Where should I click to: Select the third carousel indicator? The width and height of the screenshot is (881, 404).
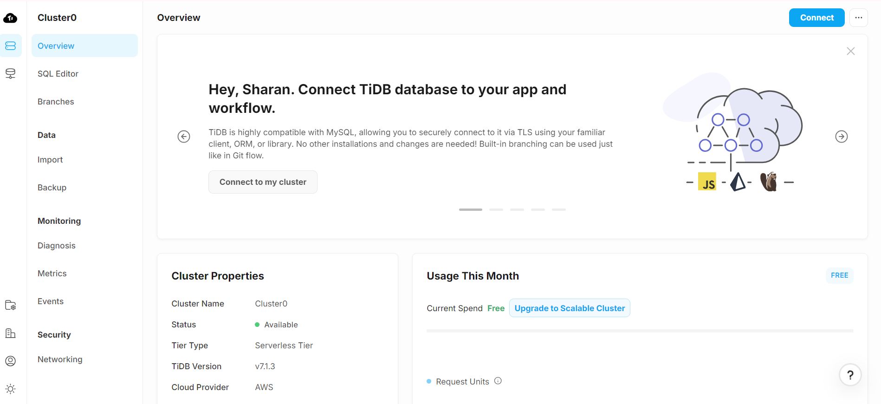tap(517, 209)
